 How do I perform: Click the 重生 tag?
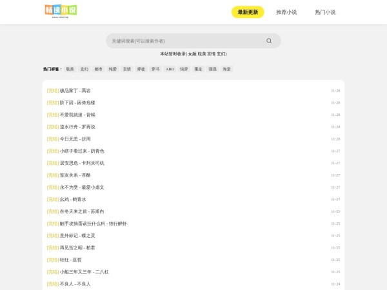click(198, 68)
